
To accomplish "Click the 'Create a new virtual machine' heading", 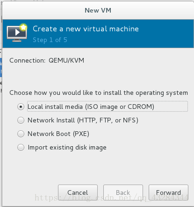I will tap(86, 29).
